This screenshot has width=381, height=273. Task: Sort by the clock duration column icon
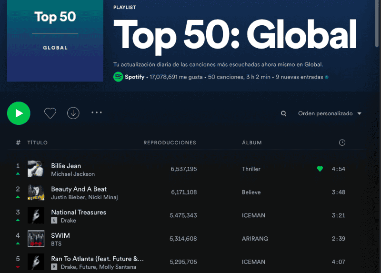[342, 143]
